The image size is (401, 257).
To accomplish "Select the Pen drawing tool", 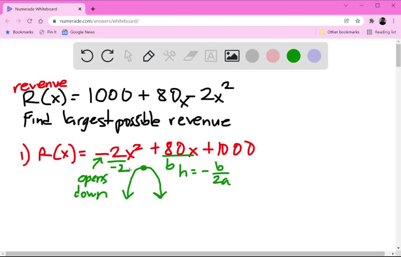I will coord(148,56).
